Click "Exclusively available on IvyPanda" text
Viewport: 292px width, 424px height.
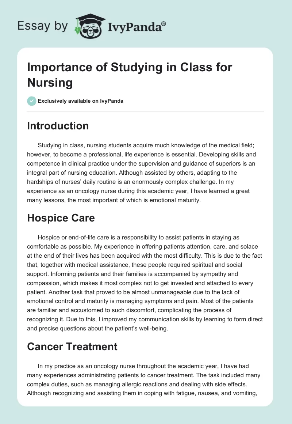[81, 101]
